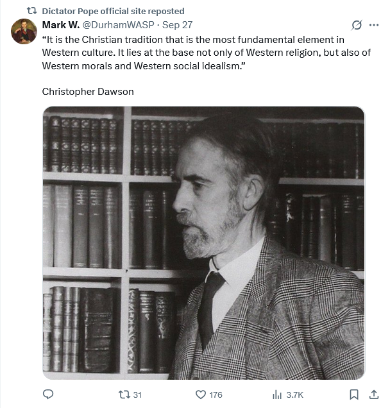The image size is (390, 408).
Task: Open the view analytics bar chart icon
Action: click(277, 395)
